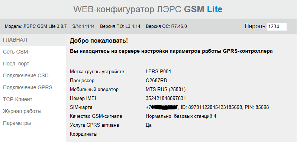Click the WEB-конфигуратор ЛЭРС GSM Lite title
This screenshot has height=142, width=297.
(x=148, y=9)
